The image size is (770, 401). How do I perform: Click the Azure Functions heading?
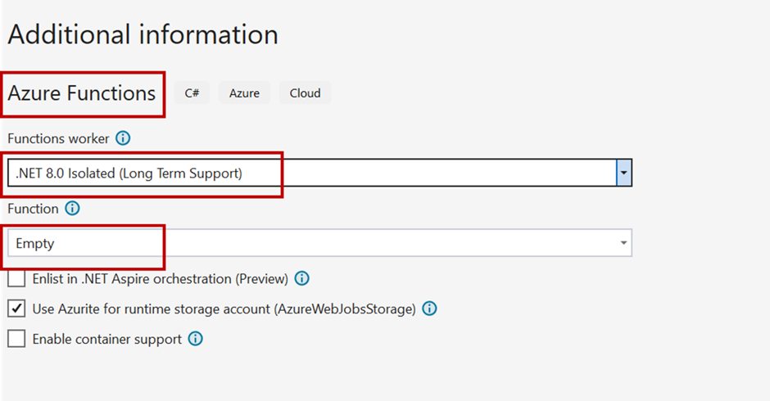click(82, 93)
